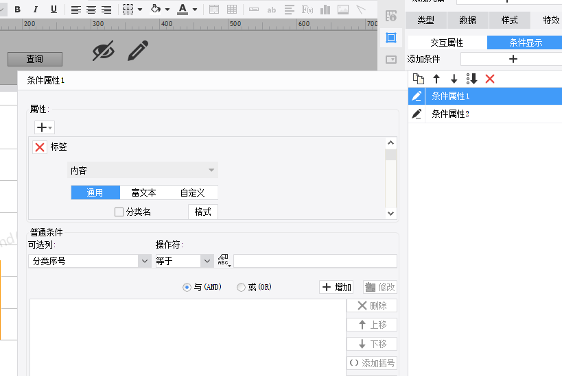Click the down arrow of the property list scrollbar
The width and height of the screenshot is (562, 376).
point(390,213)
